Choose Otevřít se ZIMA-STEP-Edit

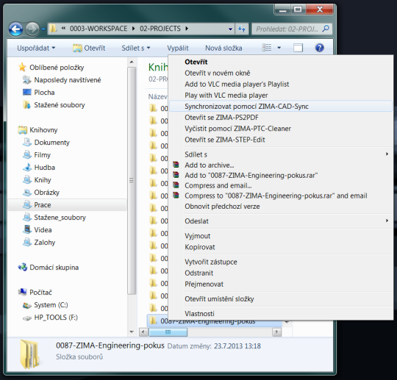pyautogui.click(x=281, y=140)
